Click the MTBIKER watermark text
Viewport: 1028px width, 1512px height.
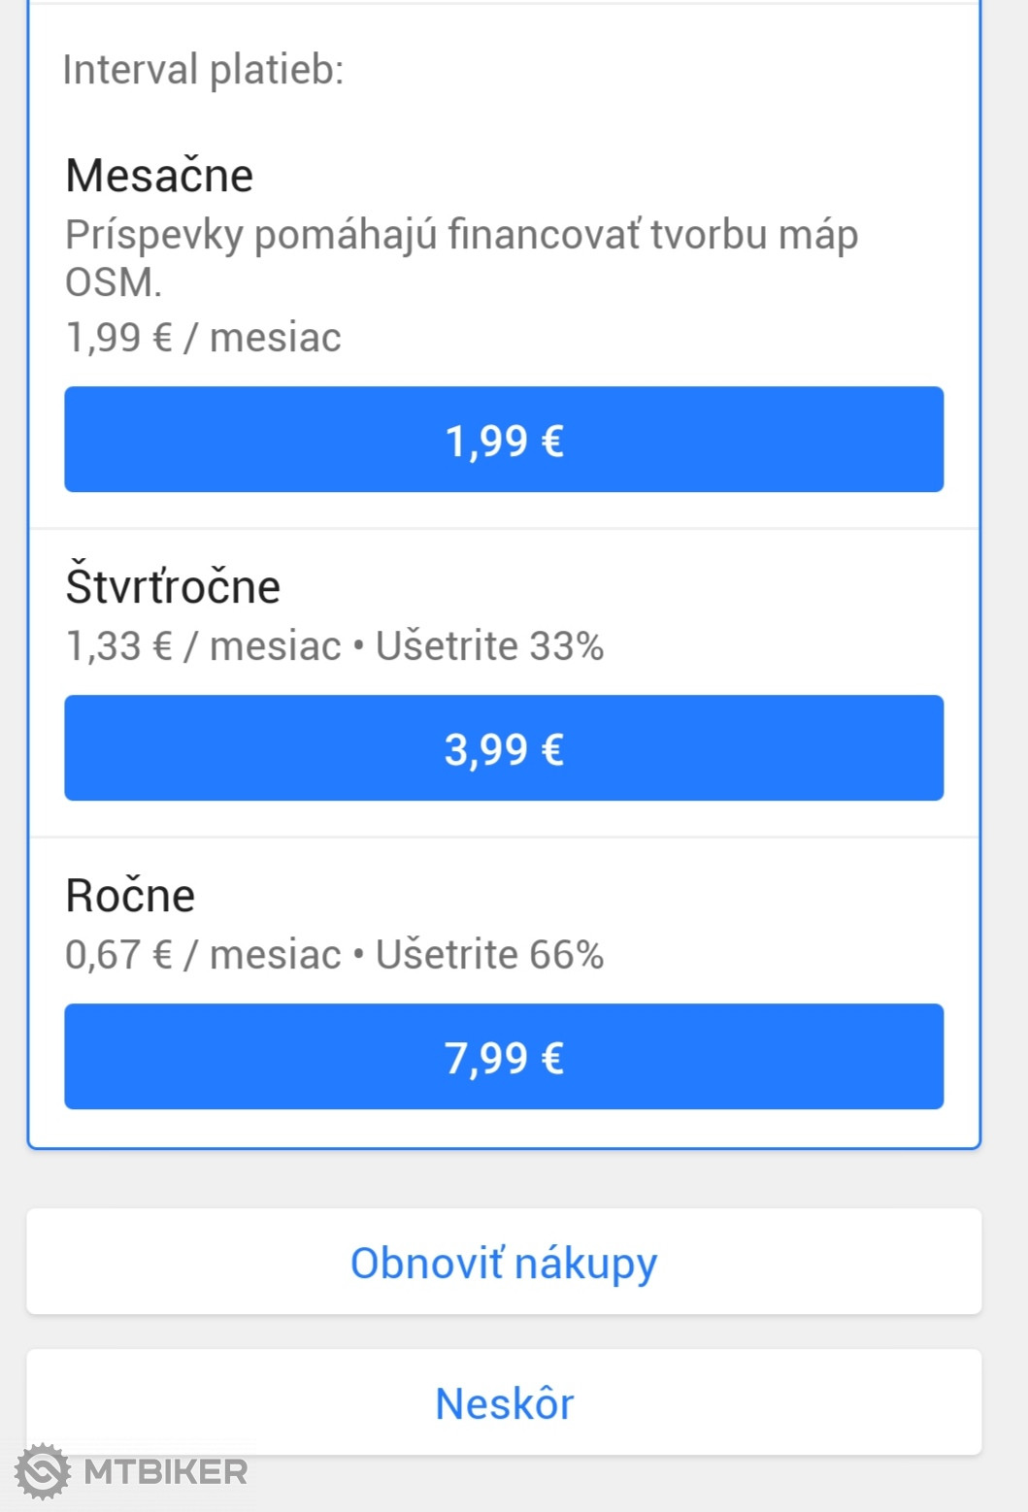tap(165, 1472)
